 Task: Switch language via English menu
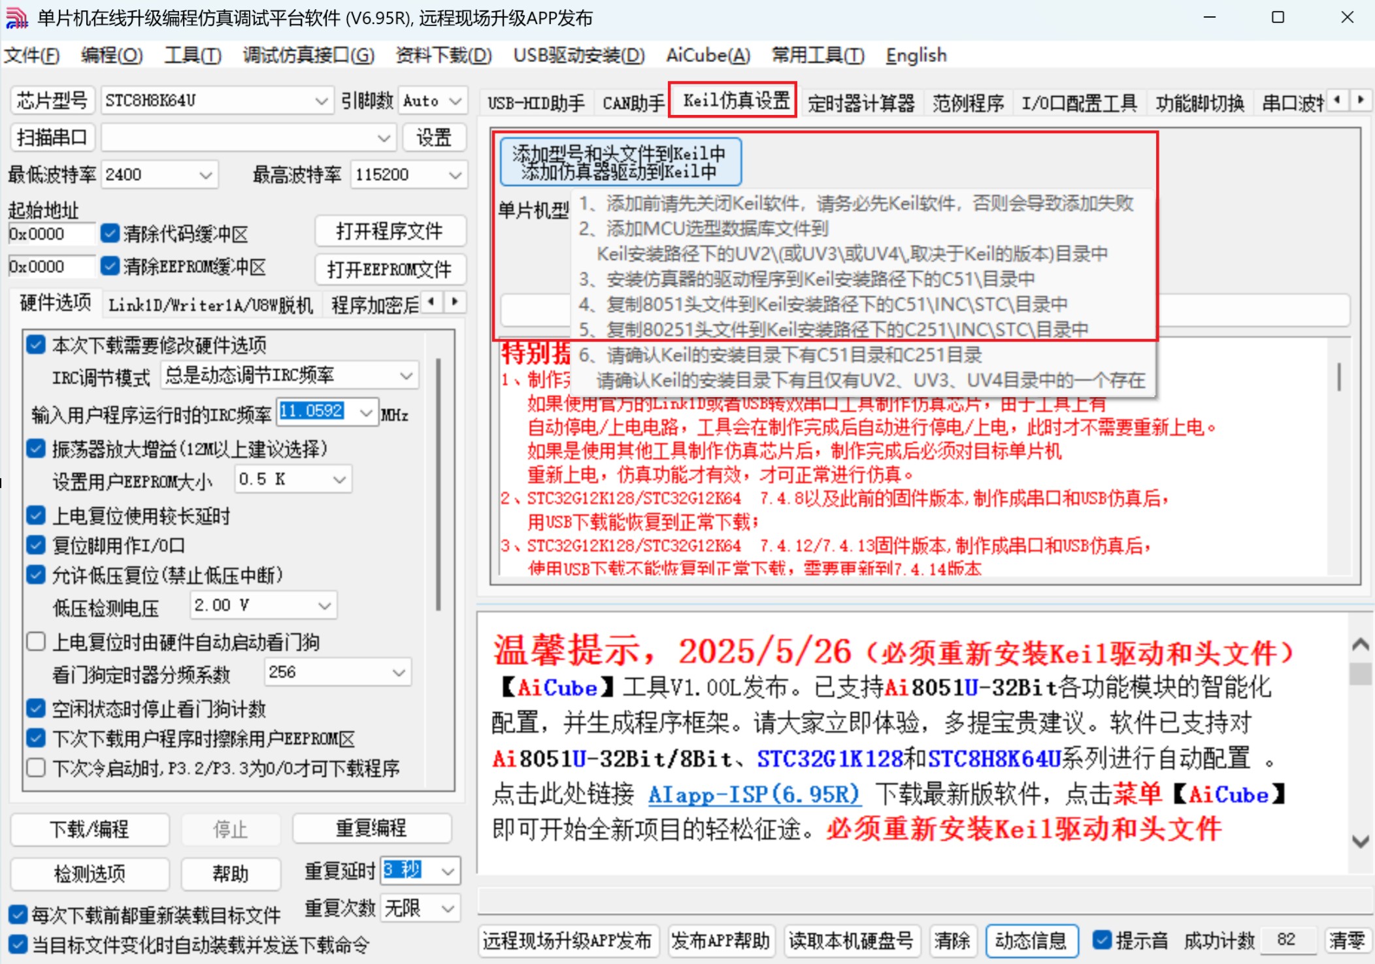pos(916,56)
